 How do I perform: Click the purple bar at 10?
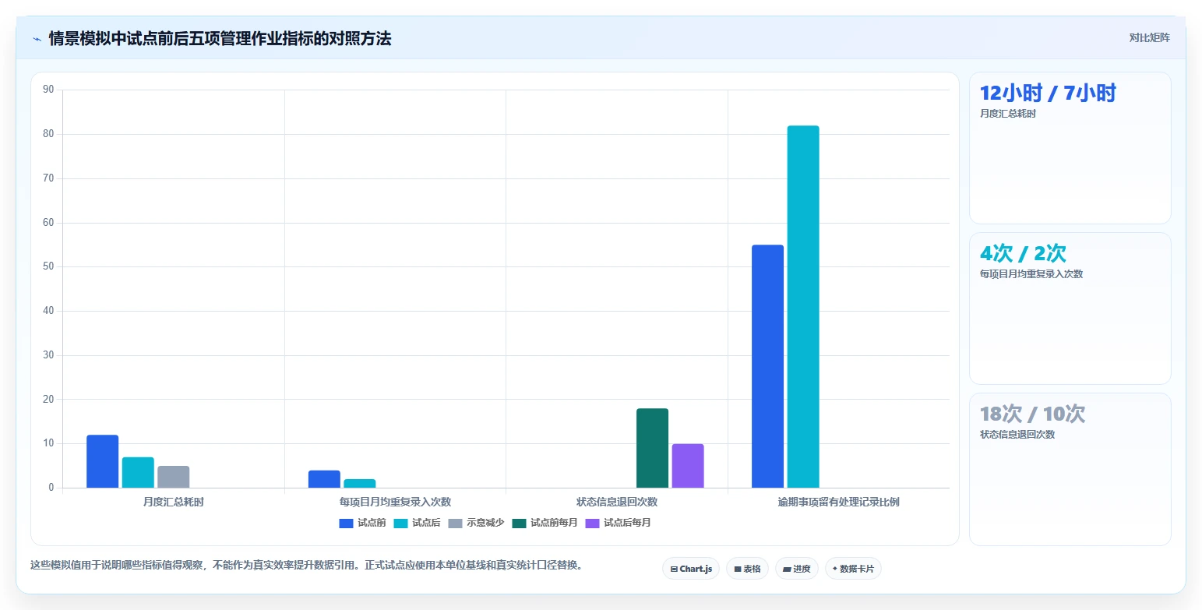(688, 466)
